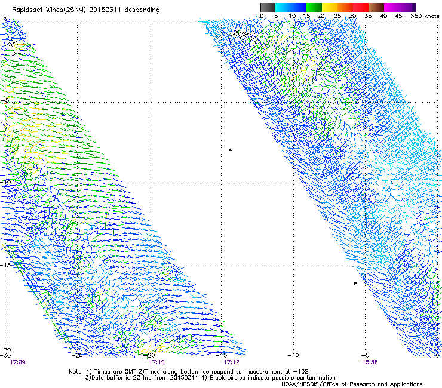Viewport: 442px width, 388px height.
Task: Click the '-15' longitude axis label at bottom
Action: [x=222, y=355]
